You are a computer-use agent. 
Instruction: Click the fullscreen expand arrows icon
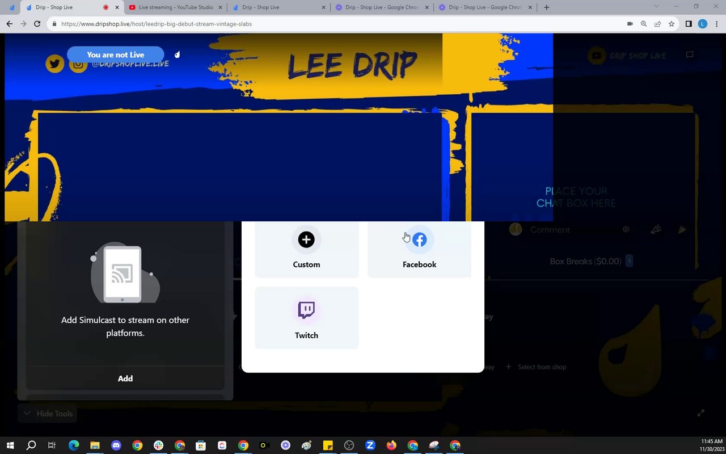[700, 413]
